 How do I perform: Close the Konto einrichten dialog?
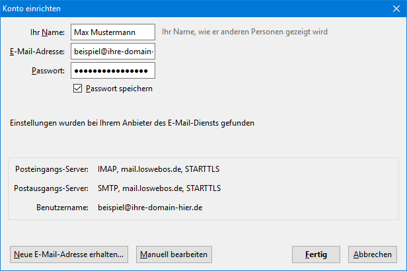click(x=394, y=9)
